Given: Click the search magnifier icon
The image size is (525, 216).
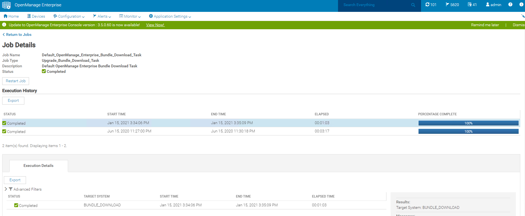Looking at the screenshot, I should pyautogui.click(x=413, y=5).
